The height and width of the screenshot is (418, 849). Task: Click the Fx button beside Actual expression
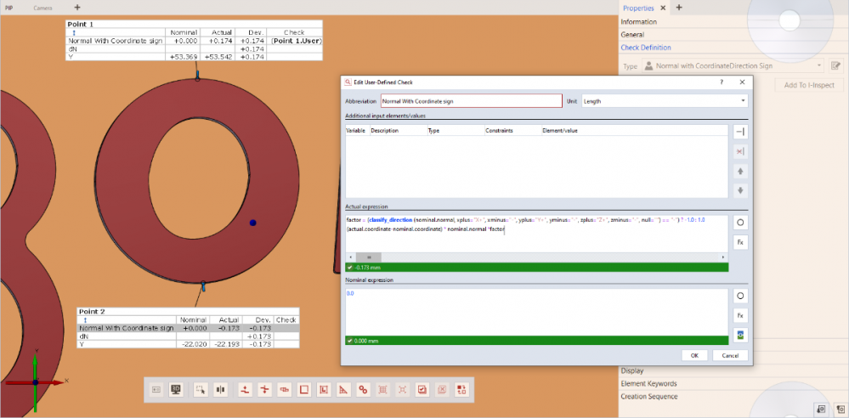[739, 242]
